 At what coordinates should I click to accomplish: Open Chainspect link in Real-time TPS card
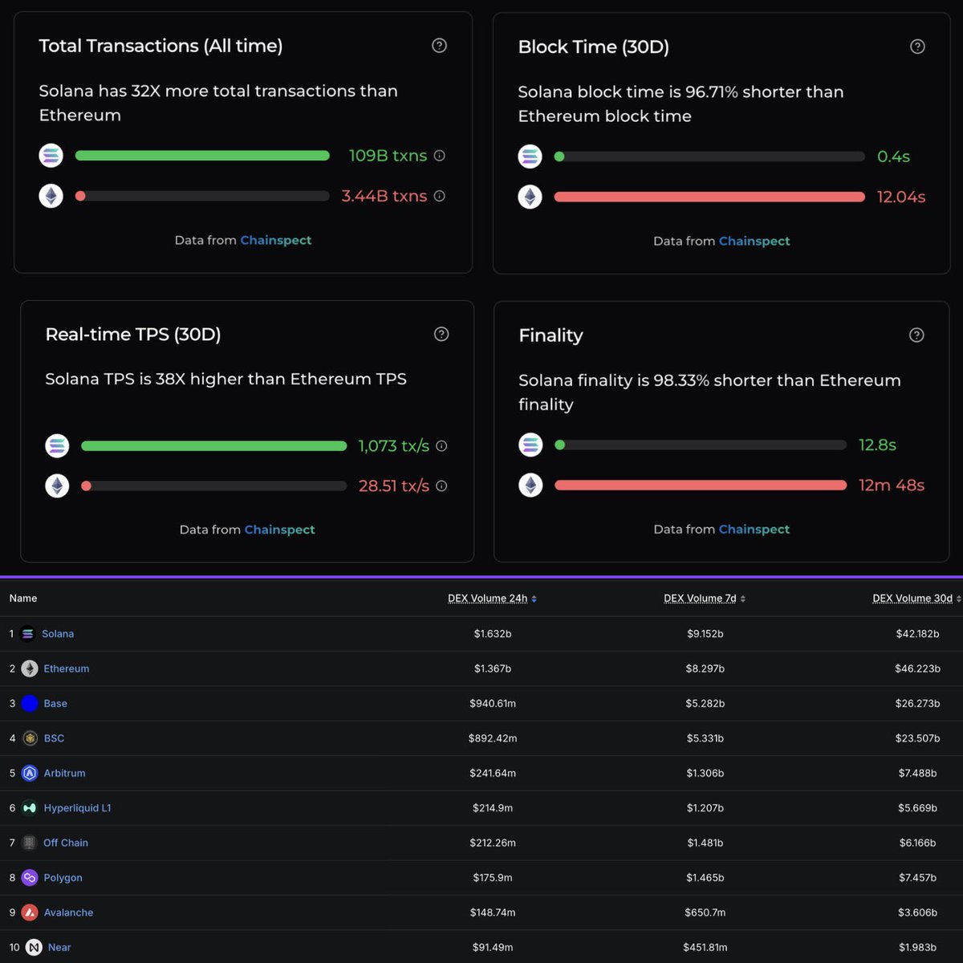coord(279,530)
